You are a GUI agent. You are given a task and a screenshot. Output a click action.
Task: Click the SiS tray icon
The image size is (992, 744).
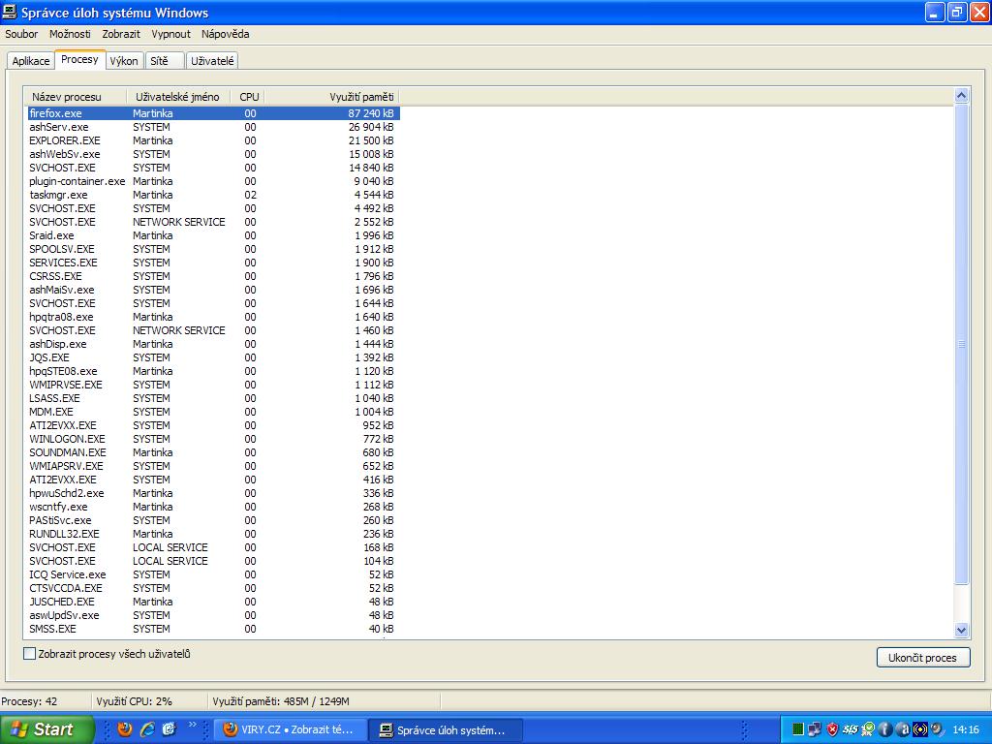[850, 729]
